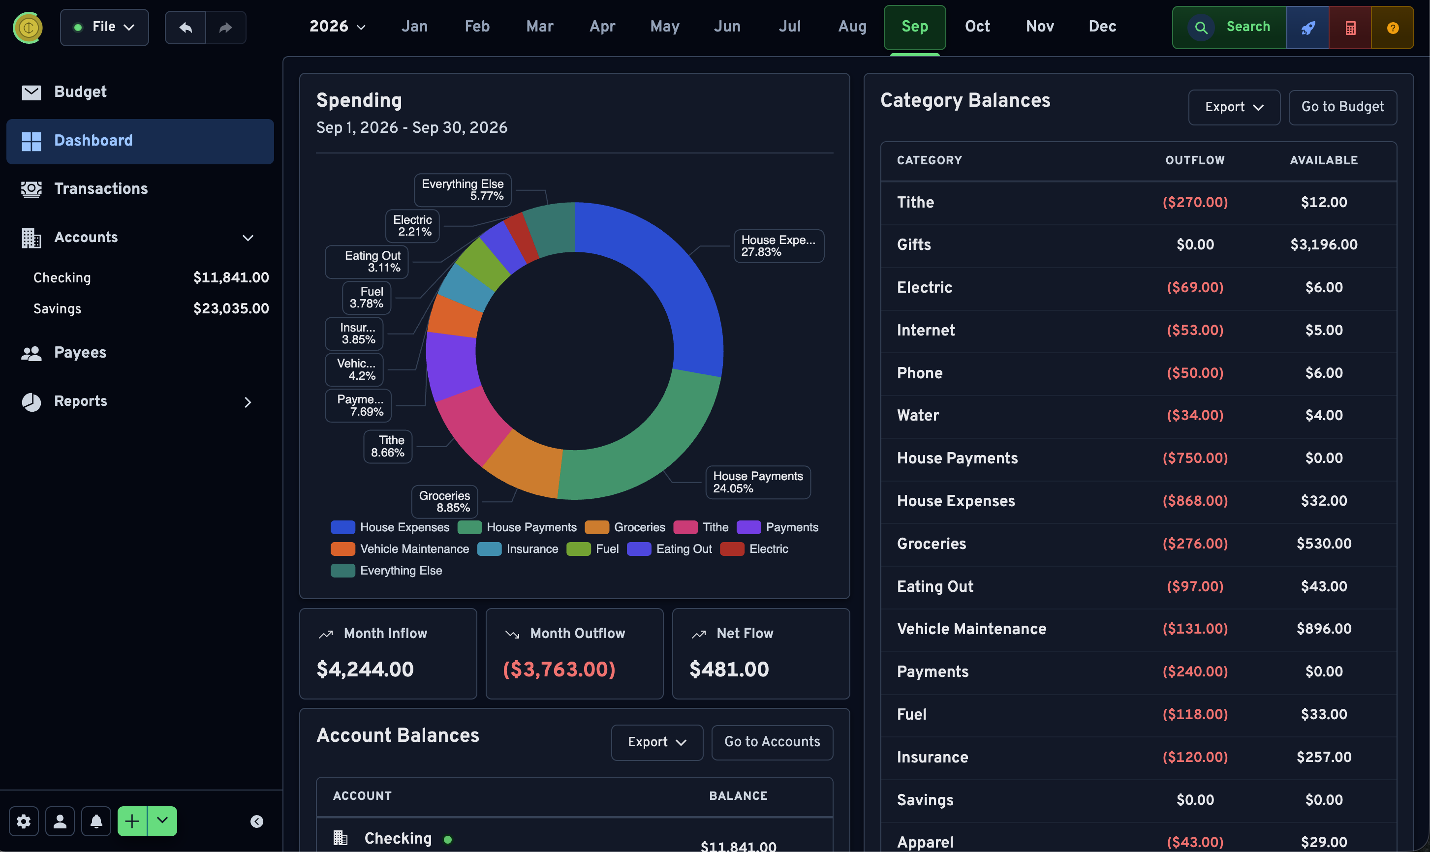The height and width of the screenshot is (852, 1430).
Task: Click the undo arrow button
Action: [186, 27]
